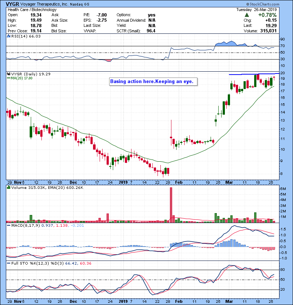This screenshot has width=293, height=305.
Task: Click the Feb label on price chart axis
Action: coord(179,183)
